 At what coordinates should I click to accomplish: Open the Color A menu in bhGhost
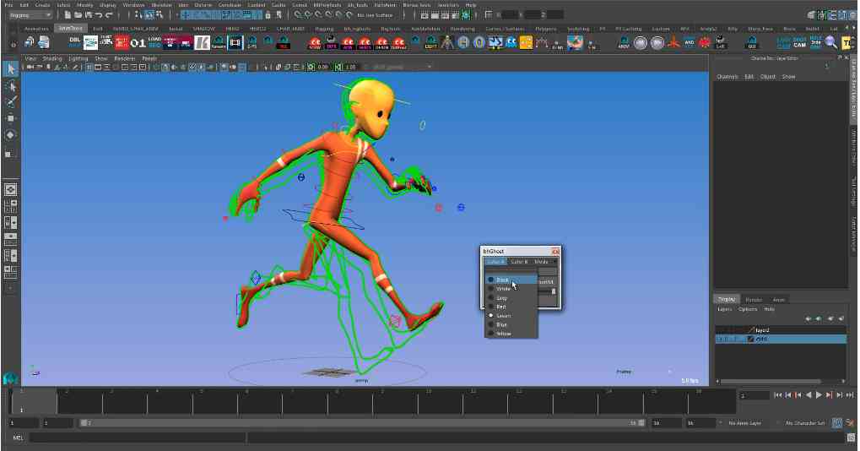click(495, 263)
